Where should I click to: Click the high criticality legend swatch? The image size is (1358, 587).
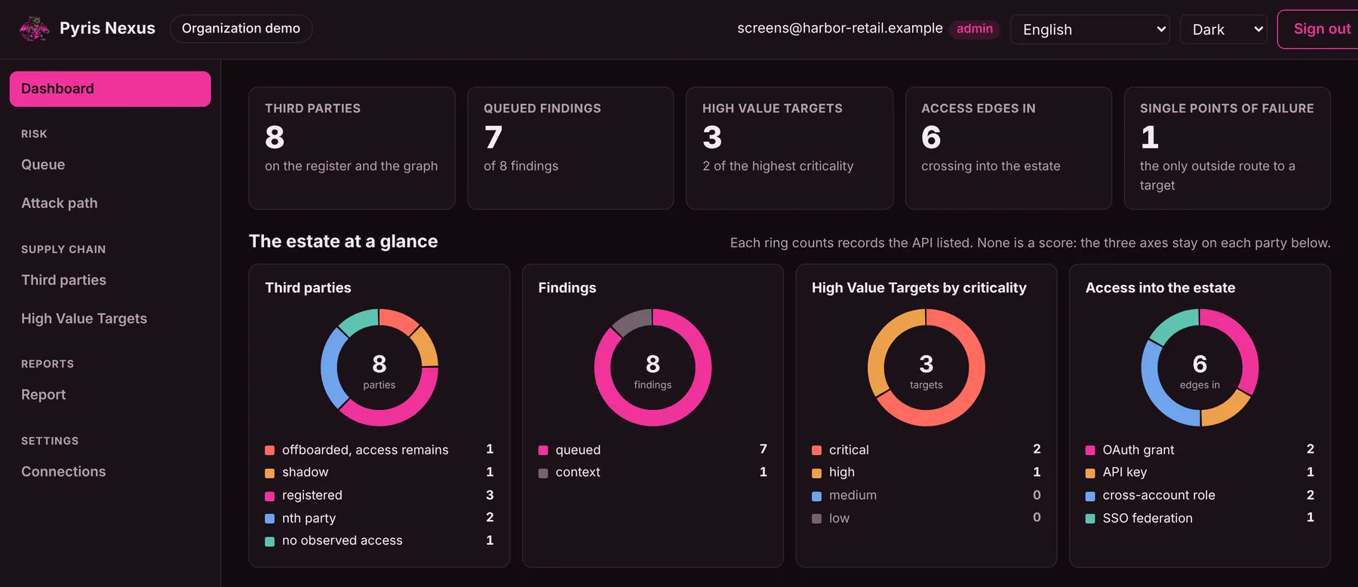(816, 473)
